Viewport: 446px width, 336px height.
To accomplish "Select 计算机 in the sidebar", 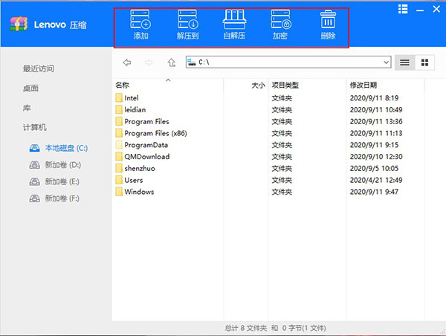I will pyautogui.click(x=34, y=127).
